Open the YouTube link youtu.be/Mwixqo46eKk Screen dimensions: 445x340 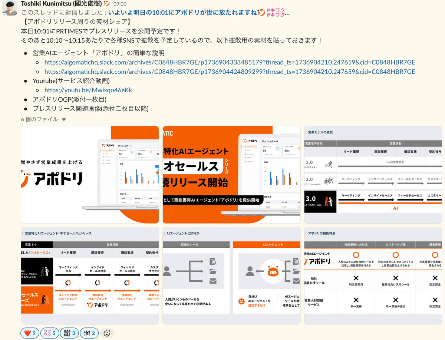tap(88, 90)
